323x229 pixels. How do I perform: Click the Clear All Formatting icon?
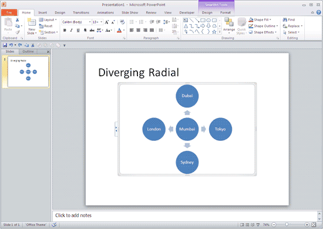[122, 22]
